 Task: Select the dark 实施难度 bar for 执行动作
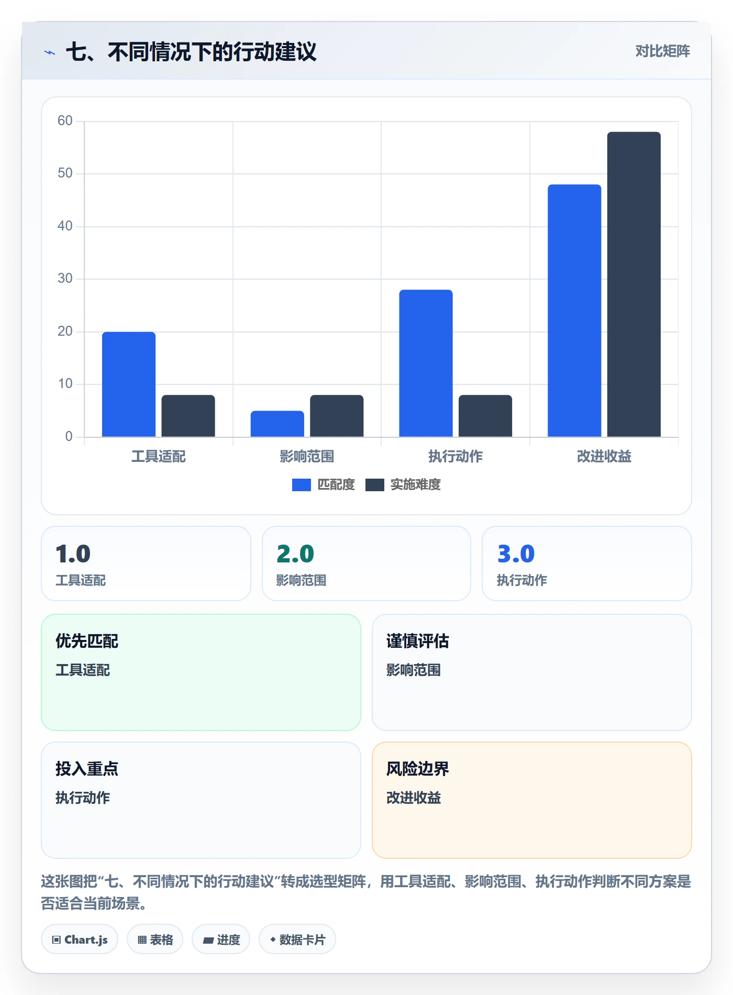coord(485,416)
